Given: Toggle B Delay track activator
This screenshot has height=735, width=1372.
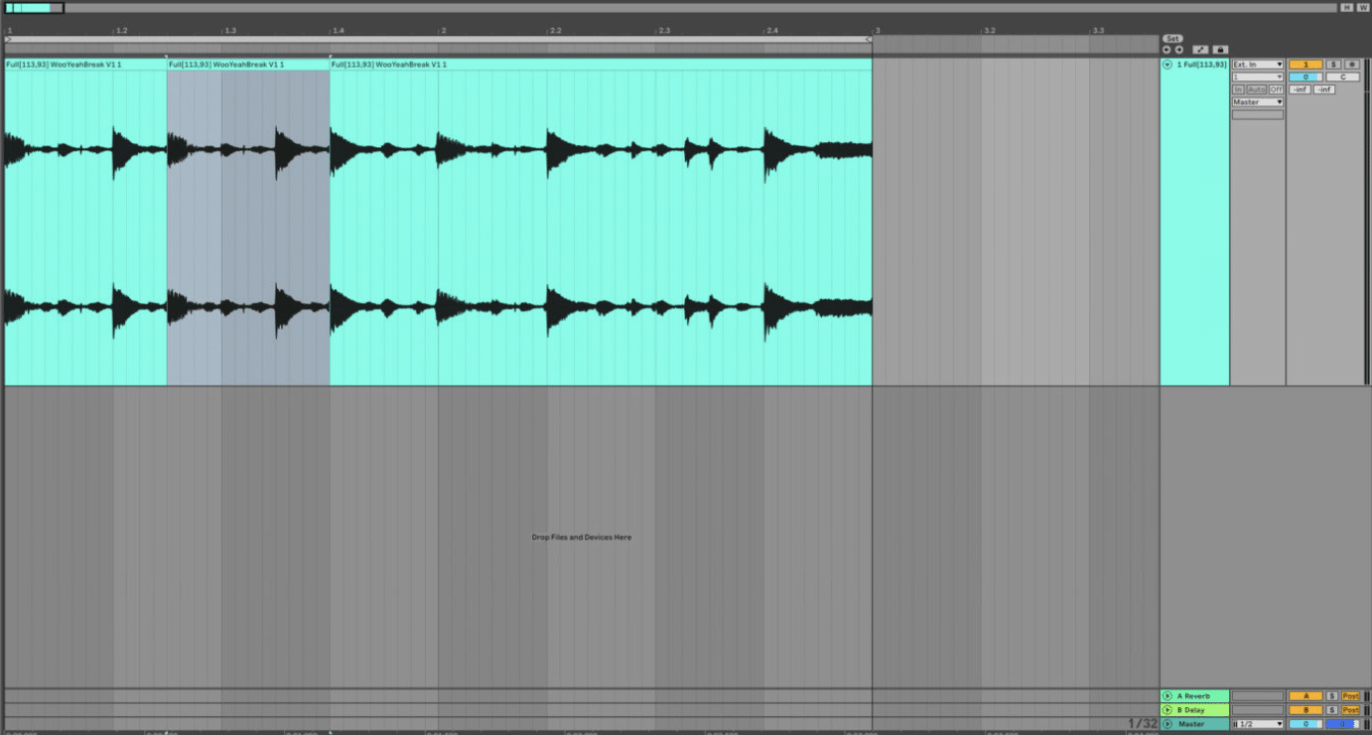Looking at the screenshot, I should click(x=1305, y=710).
